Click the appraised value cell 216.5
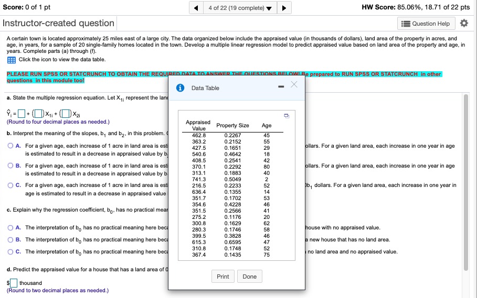This screenshot has width=477, height=298. click(x=199, y=185)
